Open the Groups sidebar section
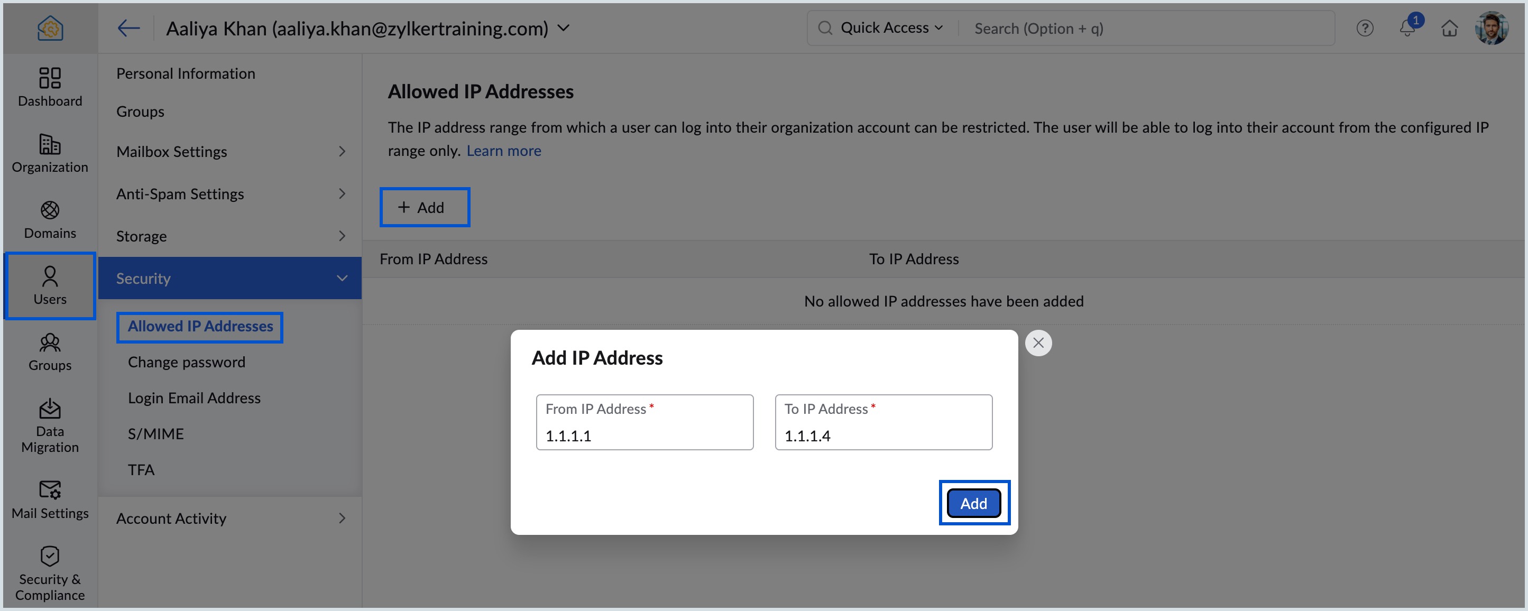 pos(49,352)
